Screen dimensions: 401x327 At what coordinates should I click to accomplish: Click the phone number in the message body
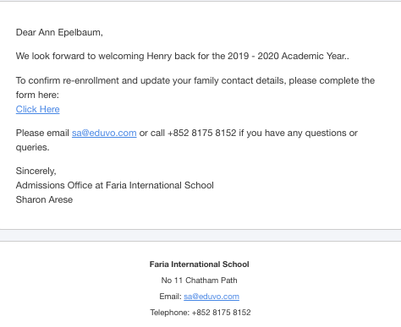pyautogui.click(x=201, y=133)
